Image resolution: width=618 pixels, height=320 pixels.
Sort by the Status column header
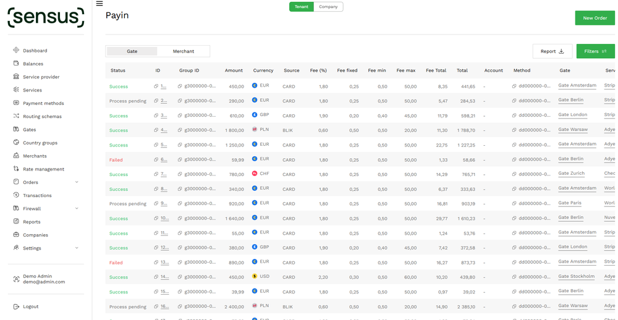[x=118, y=70]
